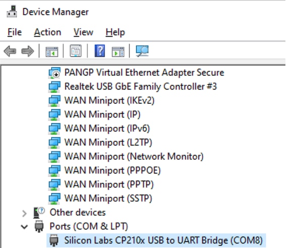Collapse the Ports (COM & LPT) node
291x248 pixels.
click(x=24, y=226)
